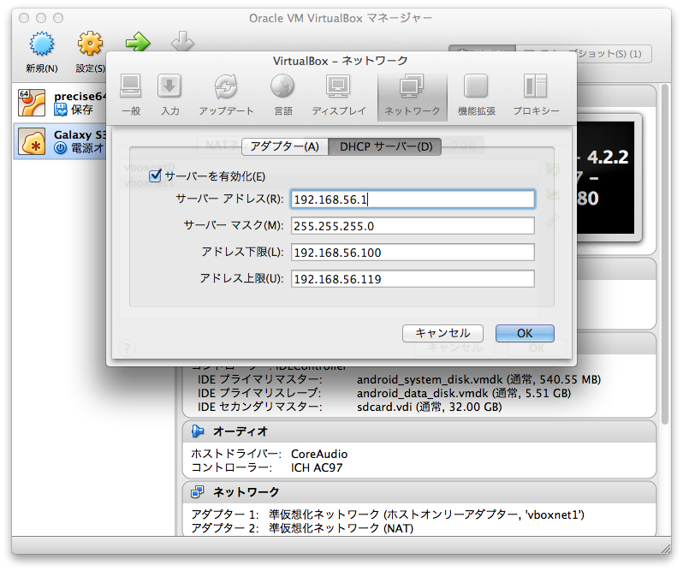
Task: Click the green start arrow icon
Action: (x=138, y=42)
